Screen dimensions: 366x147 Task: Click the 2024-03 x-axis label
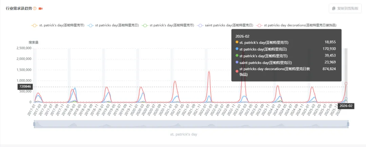277,110
